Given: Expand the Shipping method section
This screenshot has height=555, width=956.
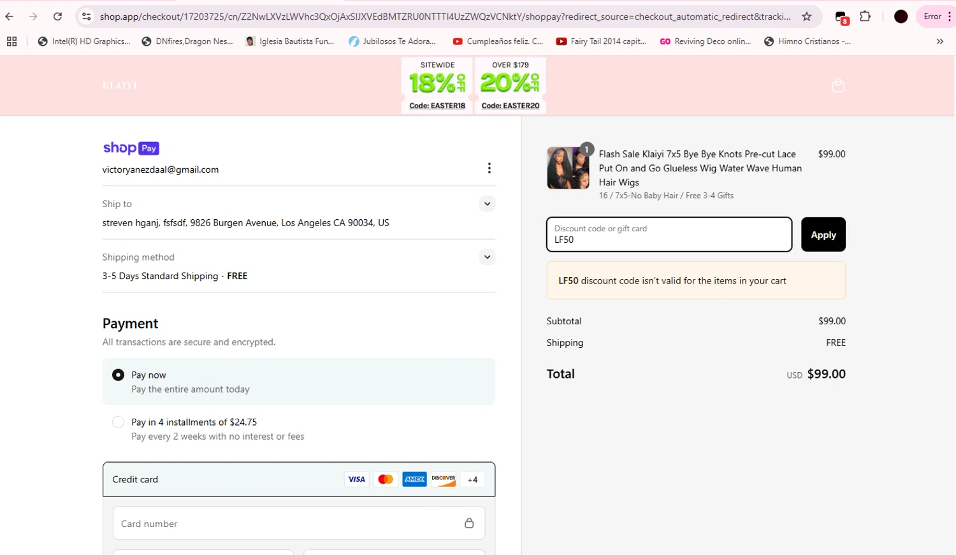Looking at the screenshot, I should click(487, 257).
